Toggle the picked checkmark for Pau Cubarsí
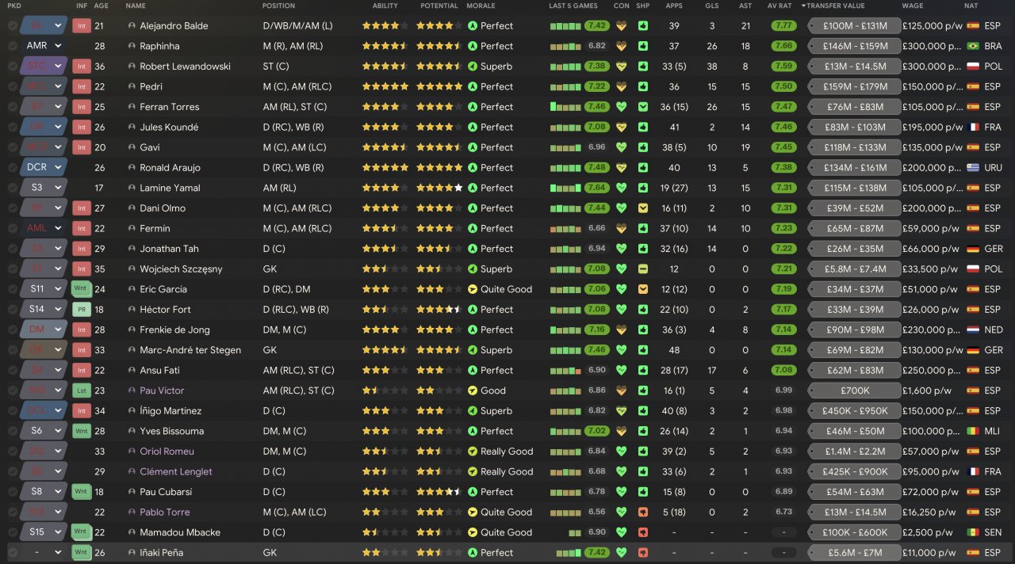Image resolution: width=1015 pixels, height=564 pixels. pyautogui.click(x=12, y=492)
